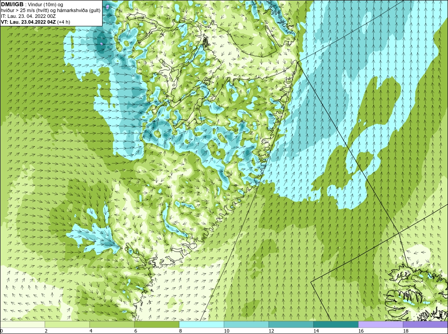The width and height of the screenshot is (448, 334).
Task: Click the 4–6 m/s green legend swatch
Action: tap(112, 325)
